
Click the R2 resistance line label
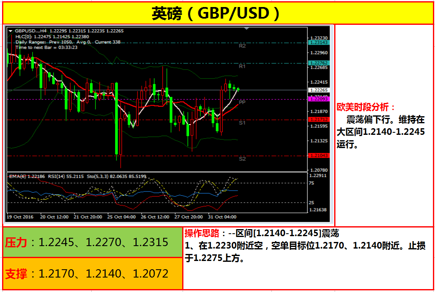coord(242,46)
